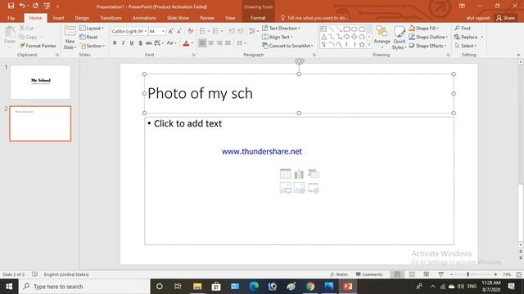
Task: Decrease the font size
Action: coord(179,31)
